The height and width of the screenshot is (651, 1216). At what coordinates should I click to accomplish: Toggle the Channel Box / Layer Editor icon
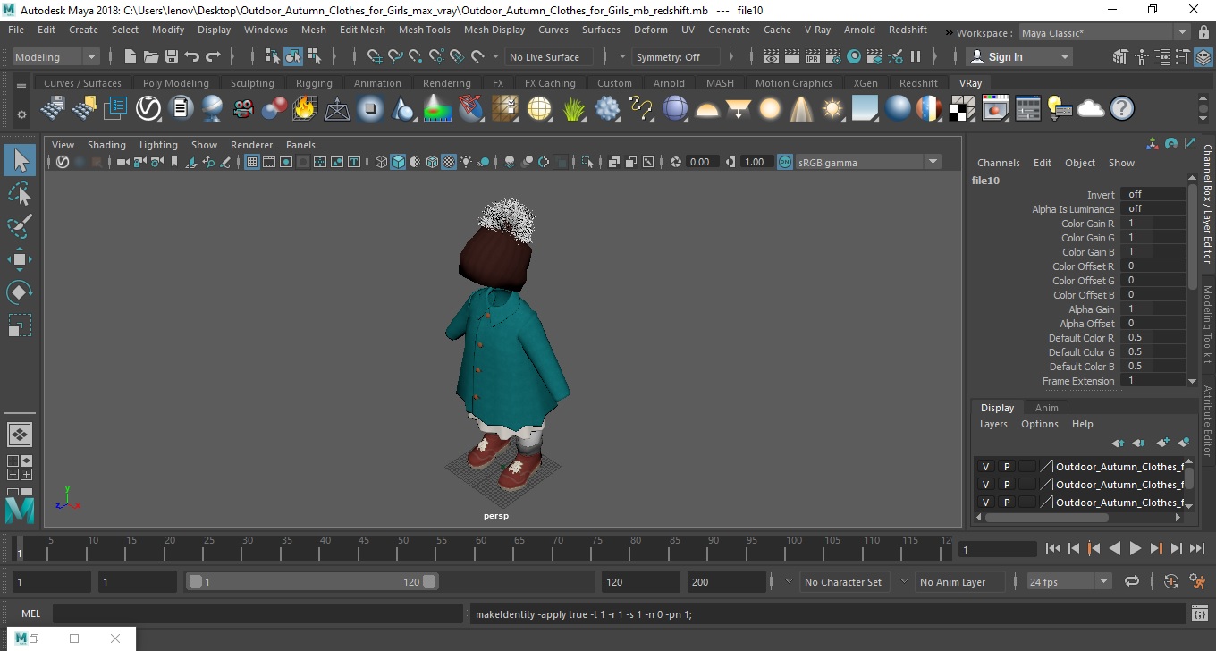pos(1203,56)
